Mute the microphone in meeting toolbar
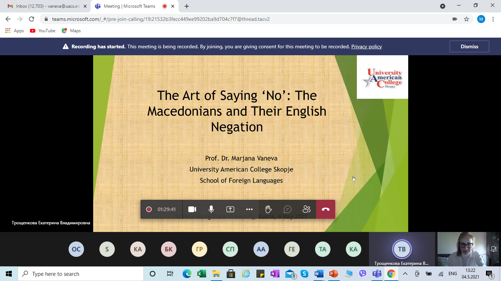 [211, 209]
